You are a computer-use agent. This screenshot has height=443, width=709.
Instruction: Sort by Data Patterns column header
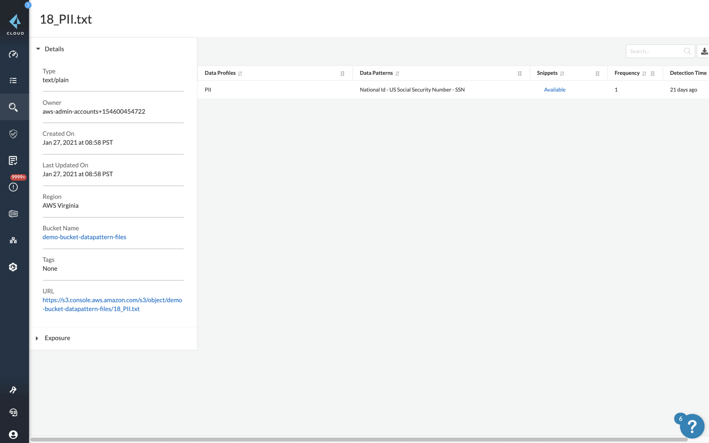click(398, 72)
